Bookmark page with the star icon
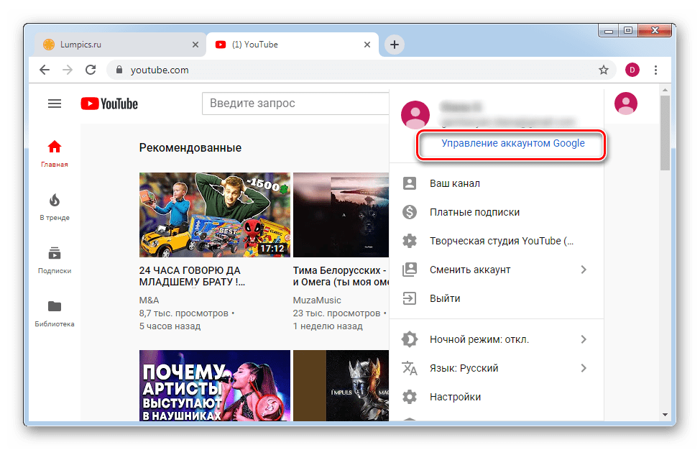This screenshot has width=700, height=450. click(x=604, y=70)
